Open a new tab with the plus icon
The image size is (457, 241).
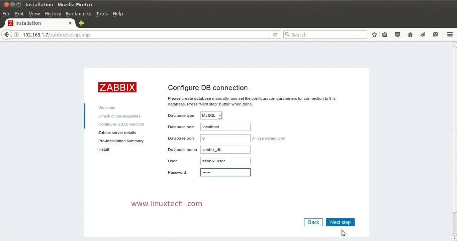[x=81, y=23]
